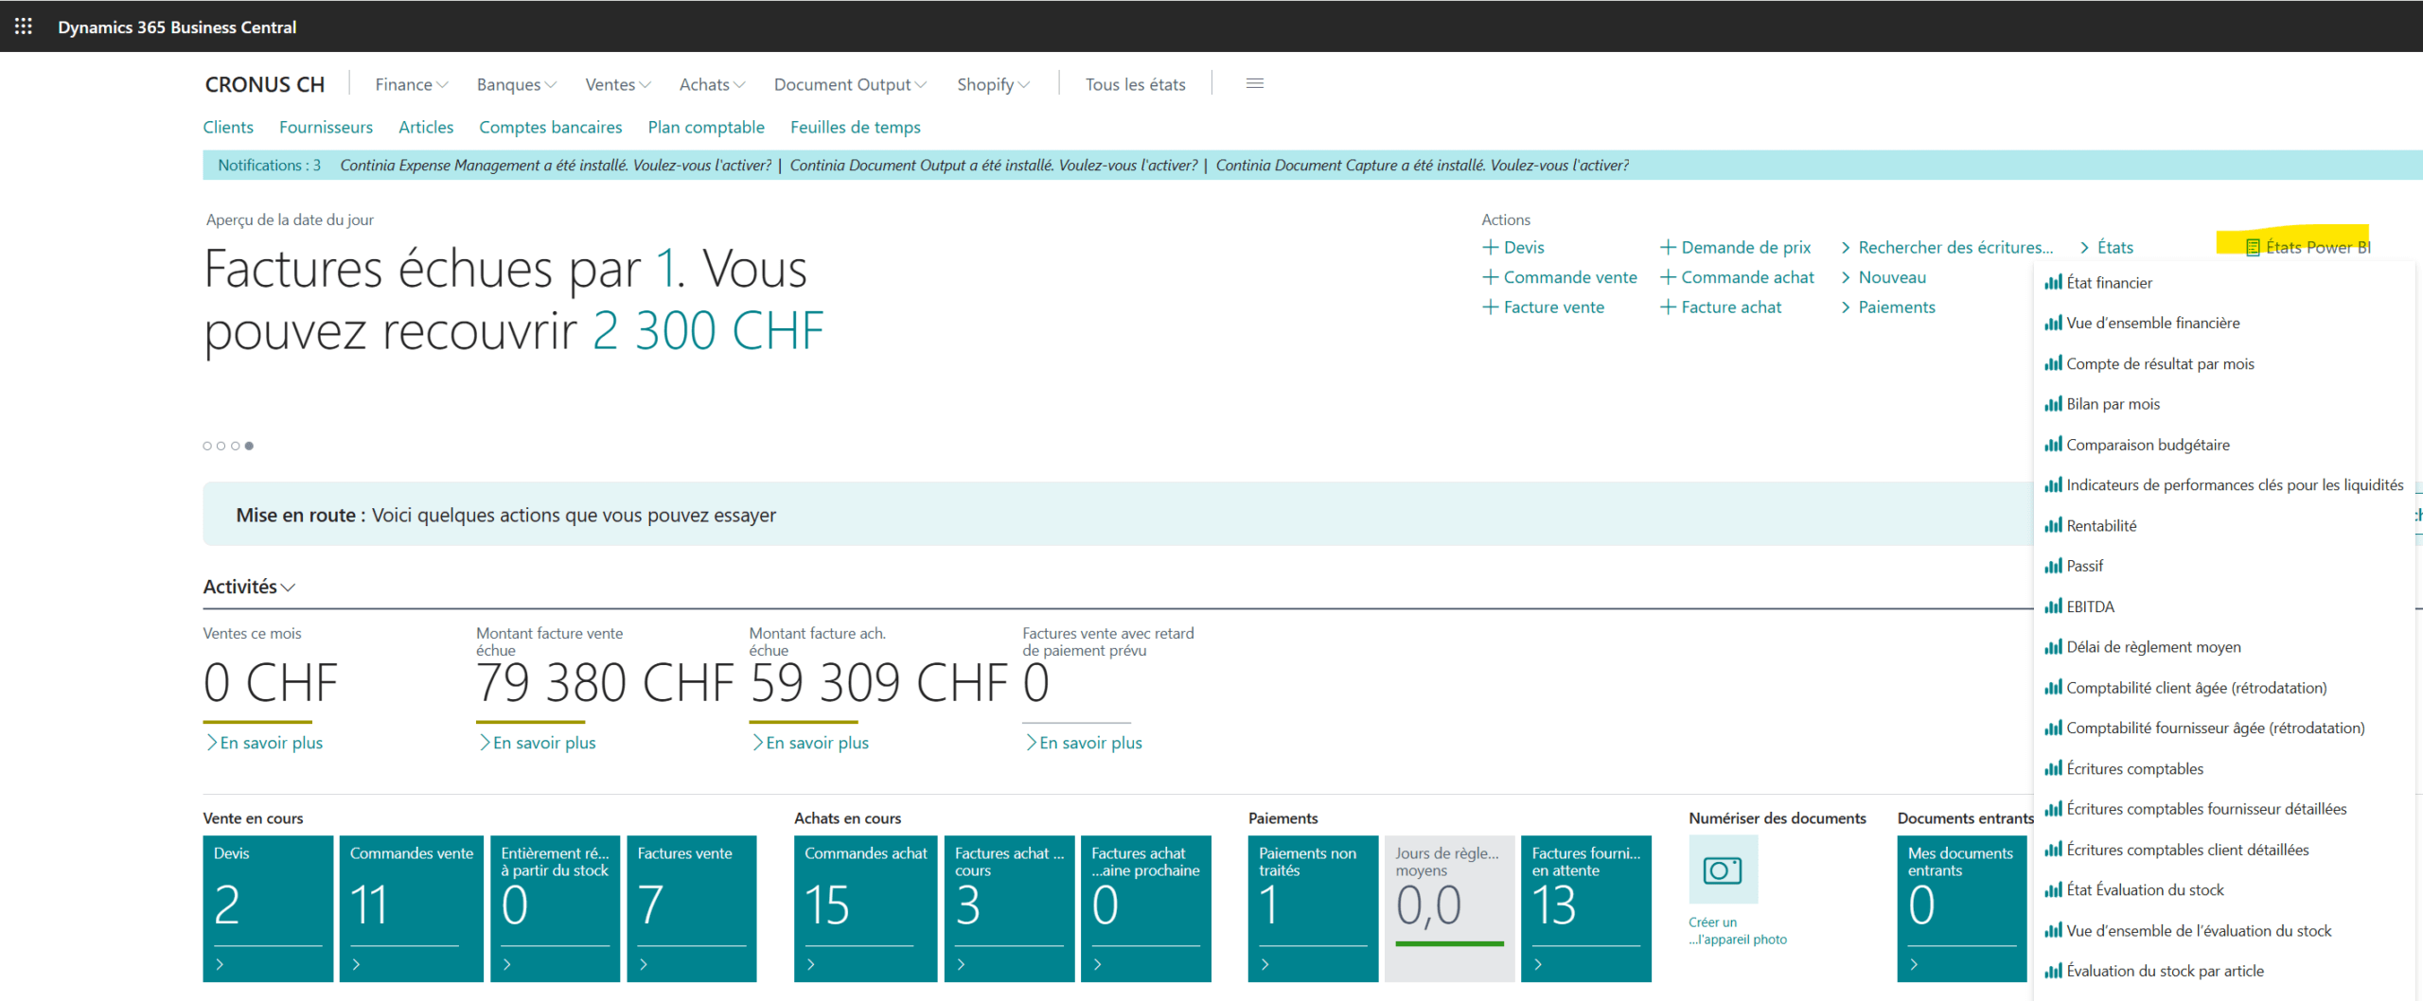Image resolution: width=2423 pixels, height=1001 pixels.
Task: Click En savoir plus under Ventes ce mois
Action: (x=271, y=743)
